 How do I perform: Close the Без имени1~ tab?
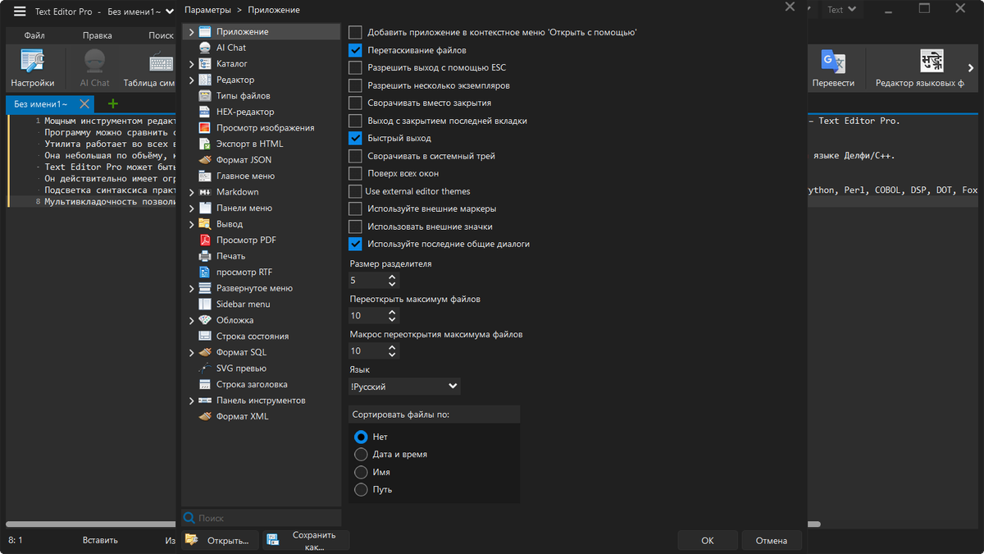pyautogui.click(x=84, y=104)
